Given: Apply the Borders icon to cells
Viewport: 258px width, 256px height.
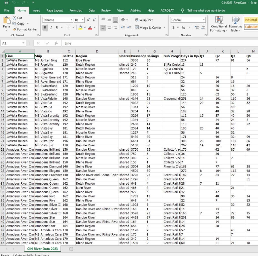Looking at the screenshot, I should (x=69, y=27).
